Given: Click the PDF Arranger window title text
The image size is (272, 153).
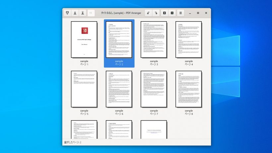Looking at the screenshot, I should (x=121, y=13).
